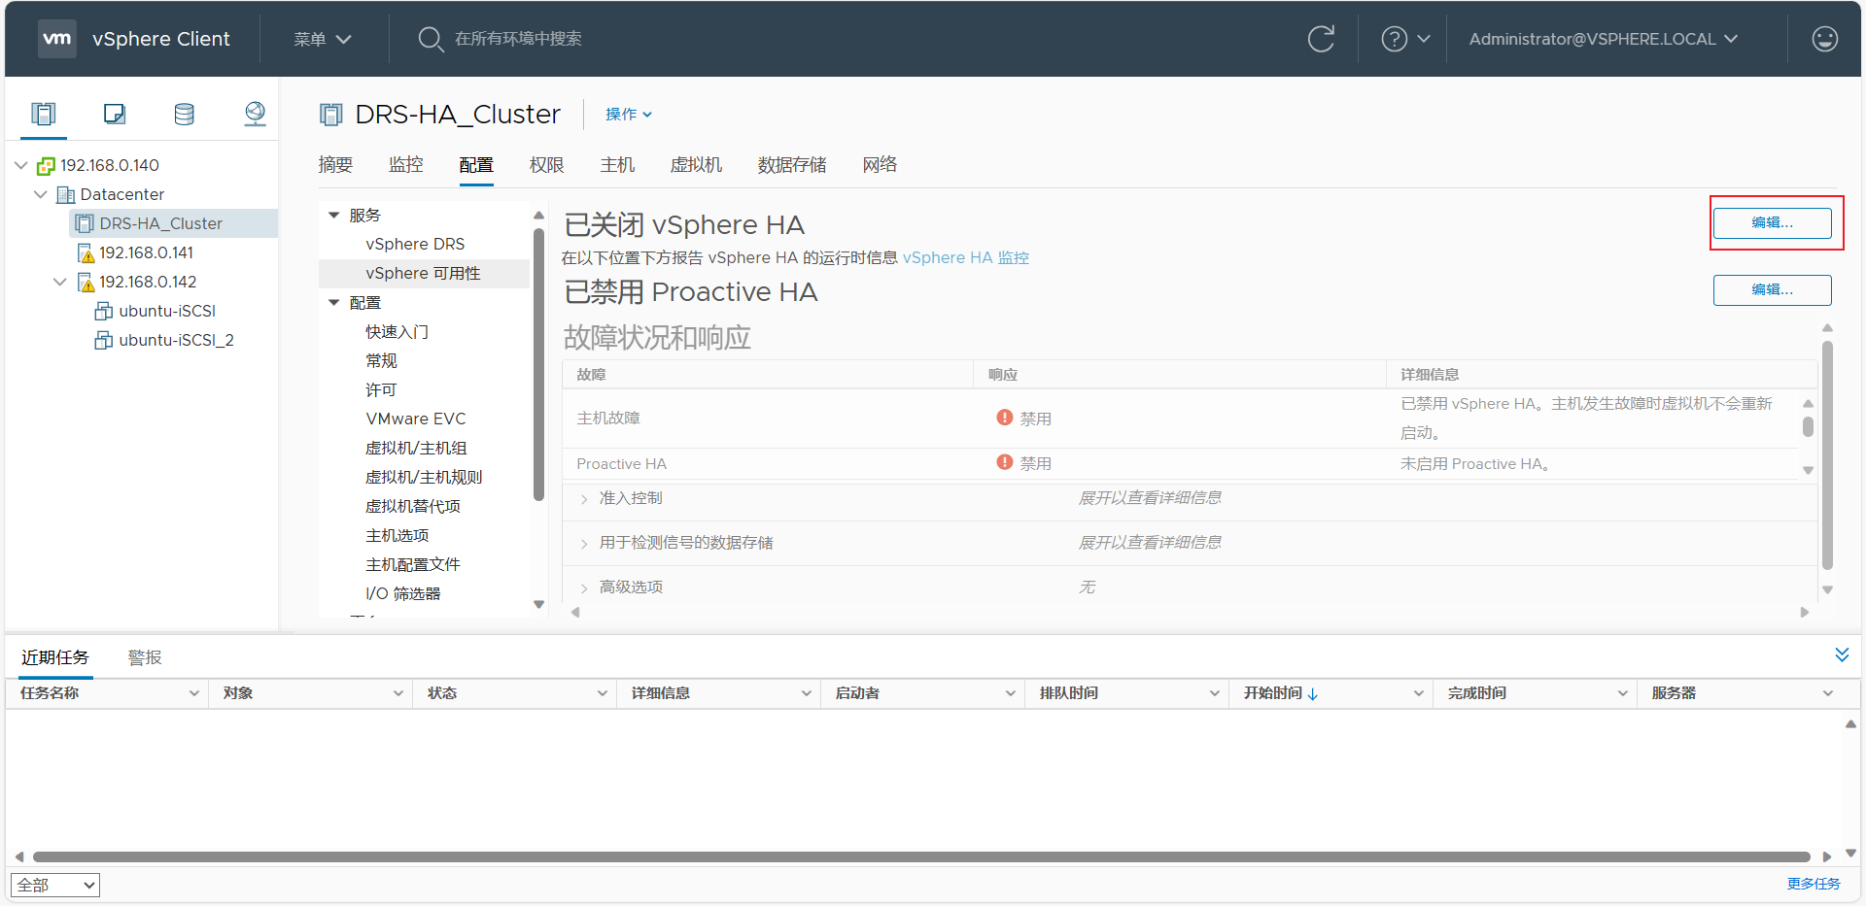Click the vm logo icon

pyautogui.click(x=57, y=39)
